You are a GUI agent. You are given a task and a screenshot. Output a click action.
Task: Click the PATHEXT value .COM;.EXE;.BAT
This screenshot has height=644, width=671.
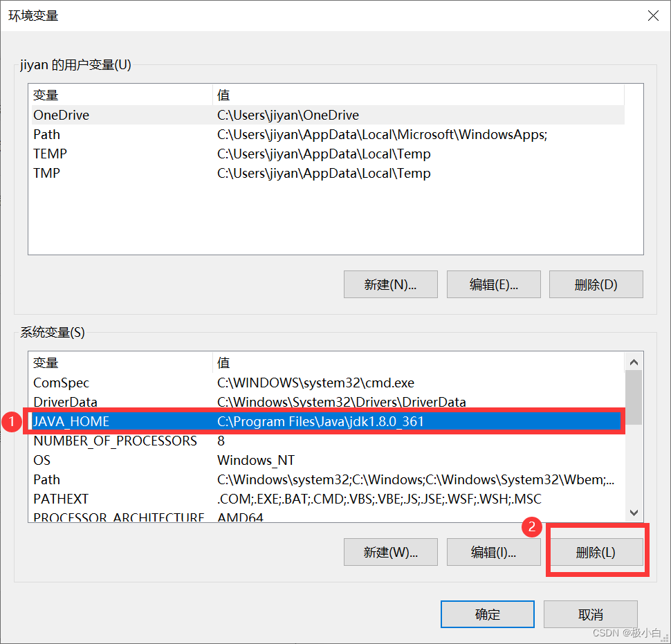pyautogui.click(x=379, y=499)
